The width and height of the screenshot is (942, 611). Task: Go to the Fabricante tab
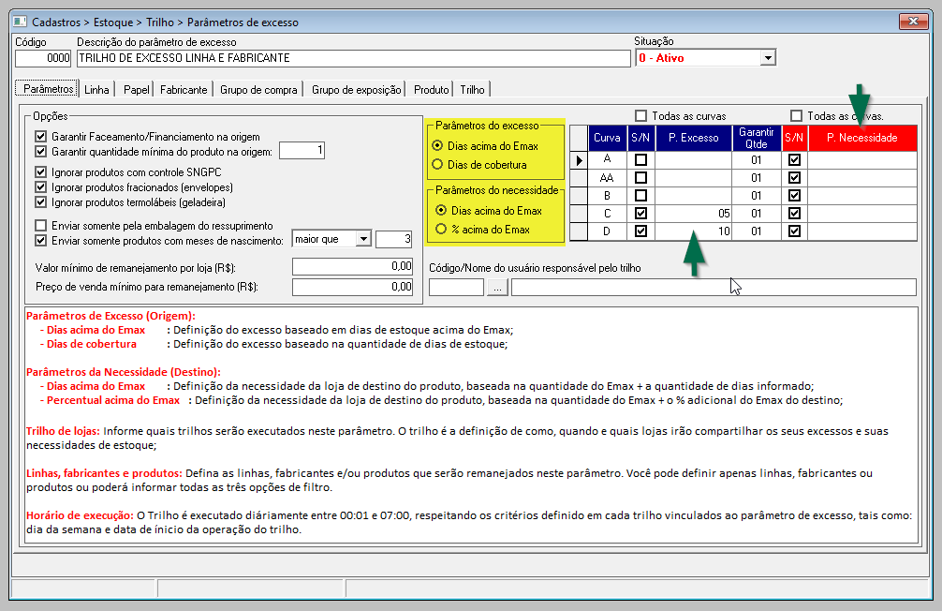184,90
